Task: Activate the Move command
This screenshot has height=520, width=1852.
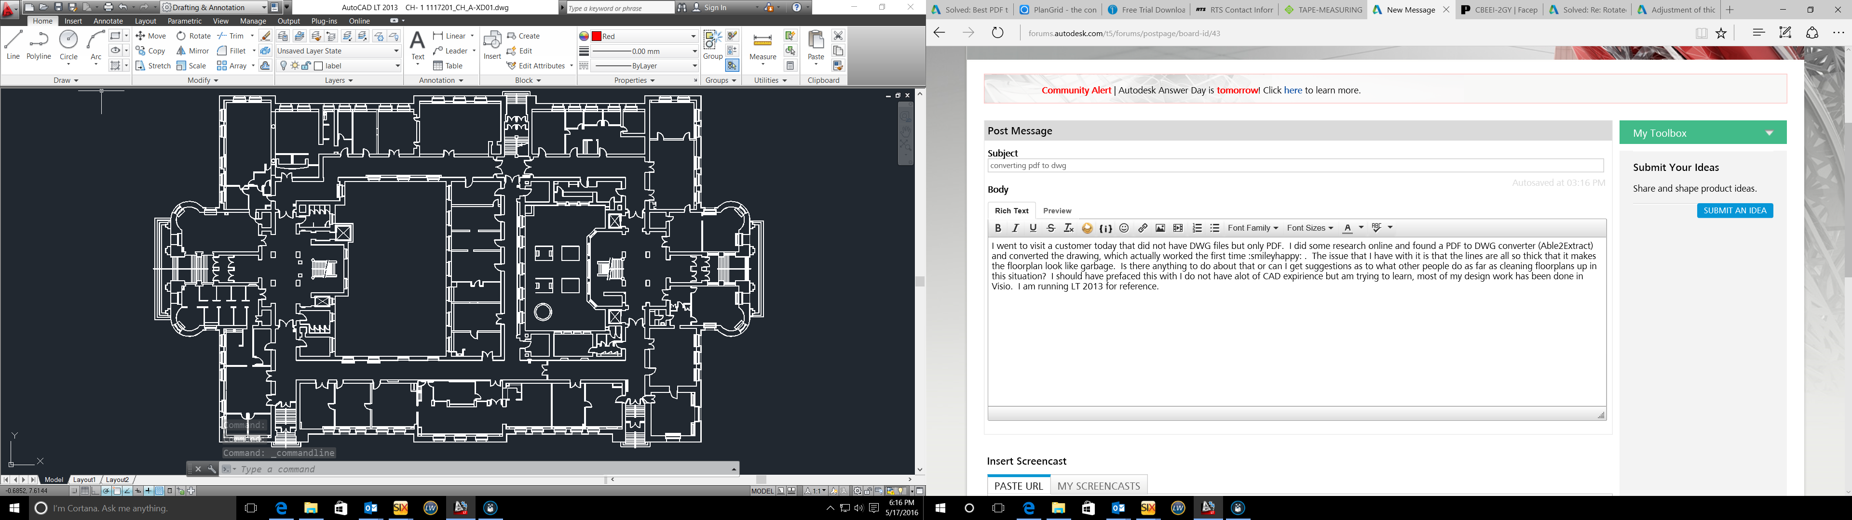Action: (x=153, y=35)
